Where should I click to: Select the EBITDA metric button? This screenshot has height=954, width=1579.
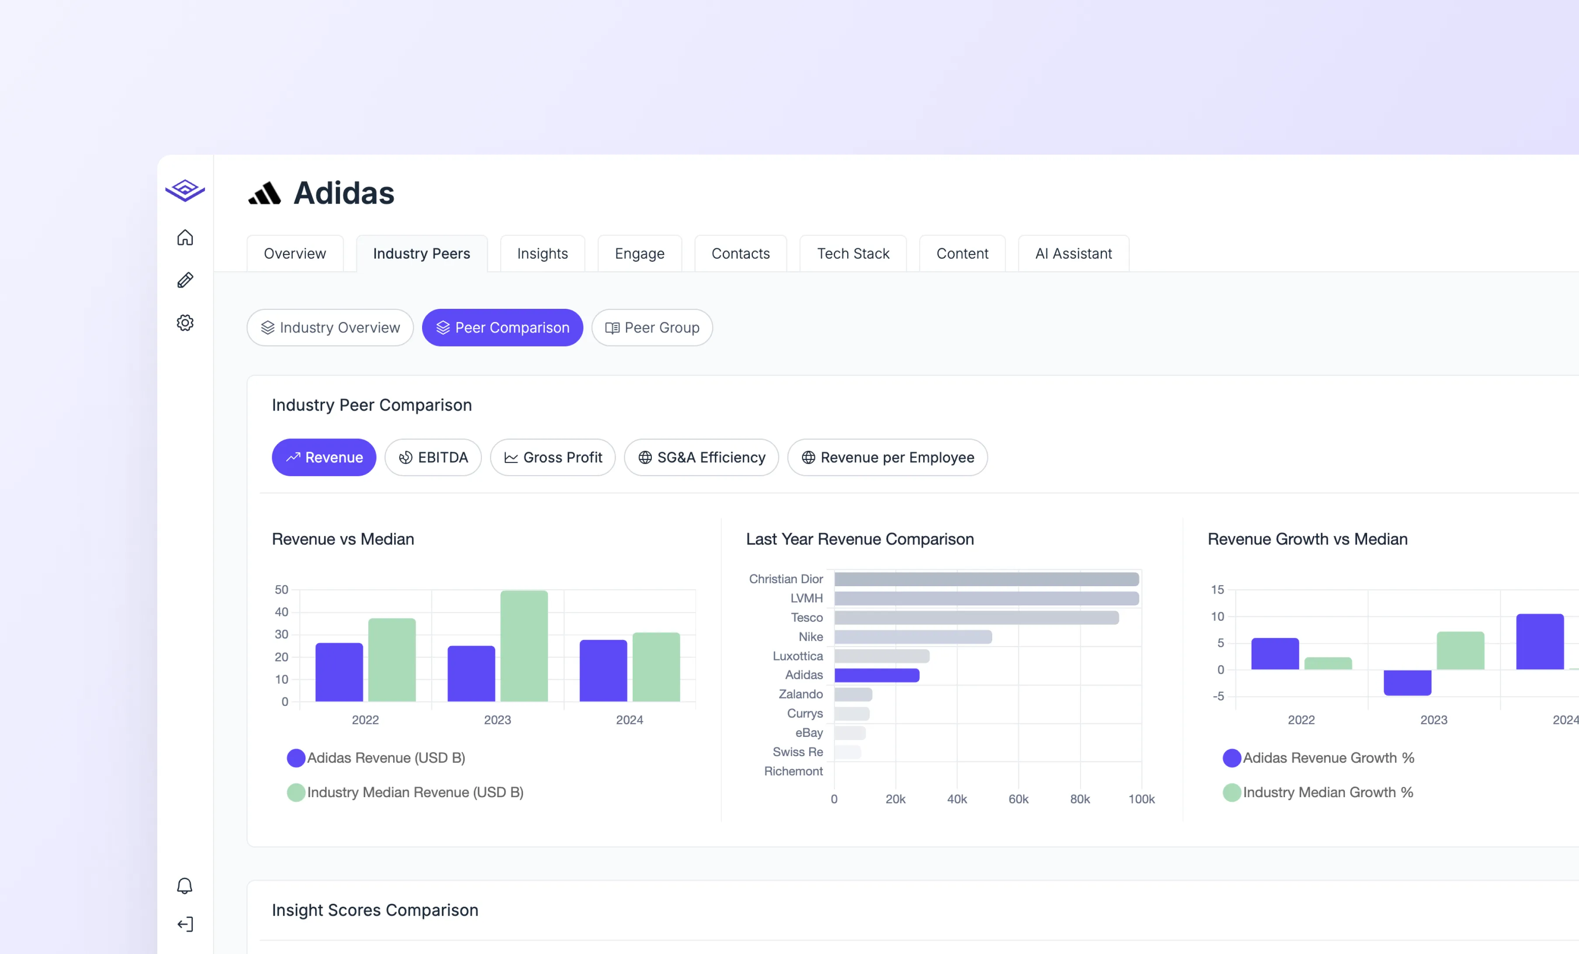433,457
